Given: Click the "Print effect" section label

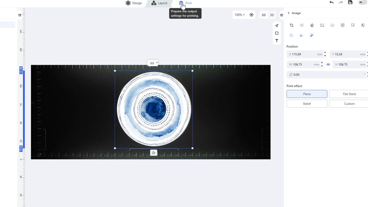Looking at the screenshot, I should coord(294,86).
